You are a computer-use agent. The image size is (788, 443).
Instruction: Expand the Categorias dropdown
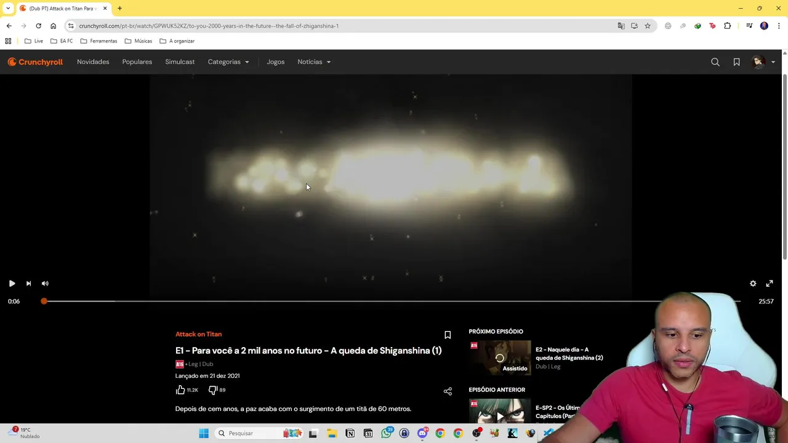[x=228, y=62]
